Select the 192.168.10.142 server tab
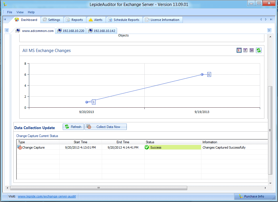Screen dimensions: 278x202 click(102, 31)
